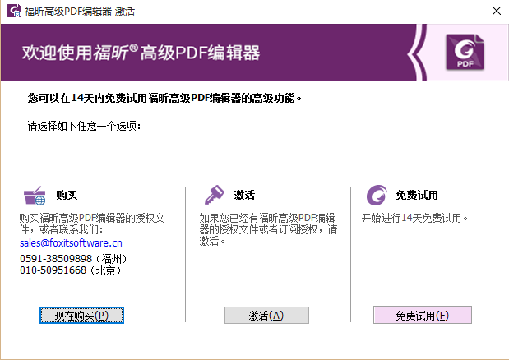
Task: Click the 免费试用 section heading
Action: pyautogui.click(x=417, y=196)
